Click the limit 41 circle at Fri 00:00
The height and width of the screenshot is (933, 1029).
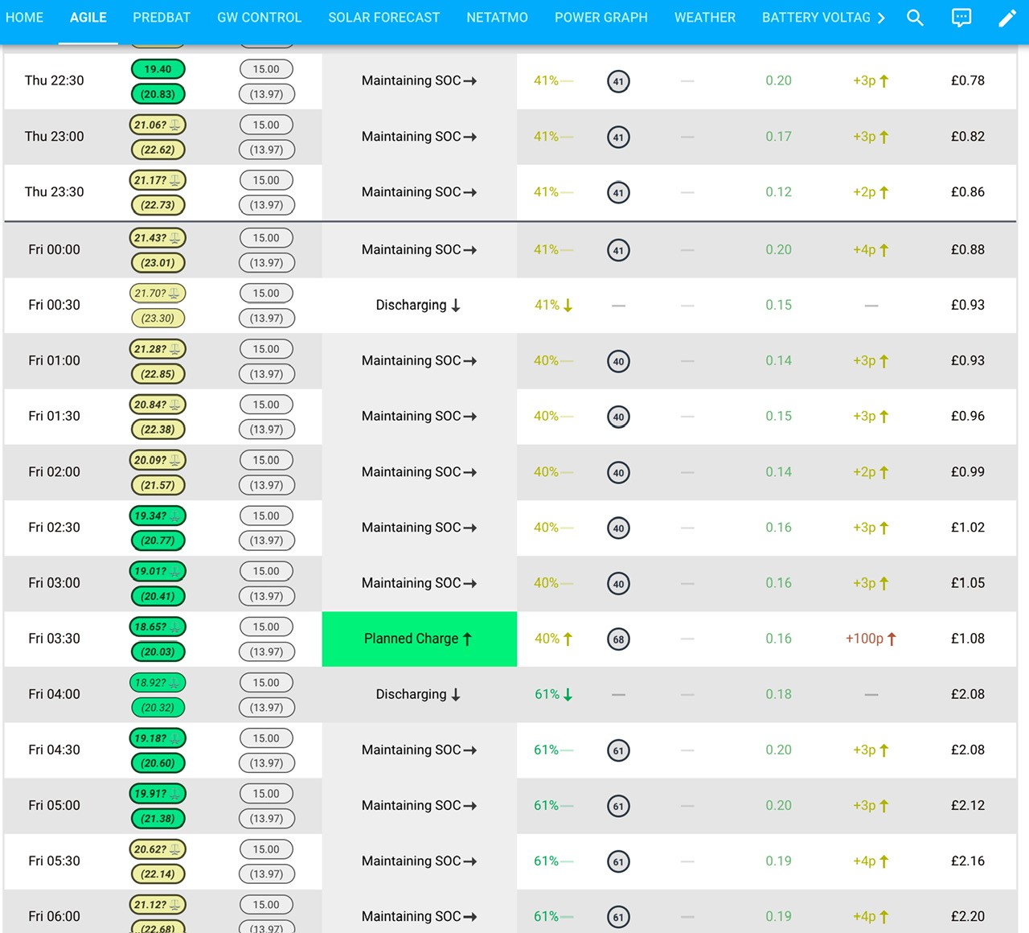[x=618, y=250]
